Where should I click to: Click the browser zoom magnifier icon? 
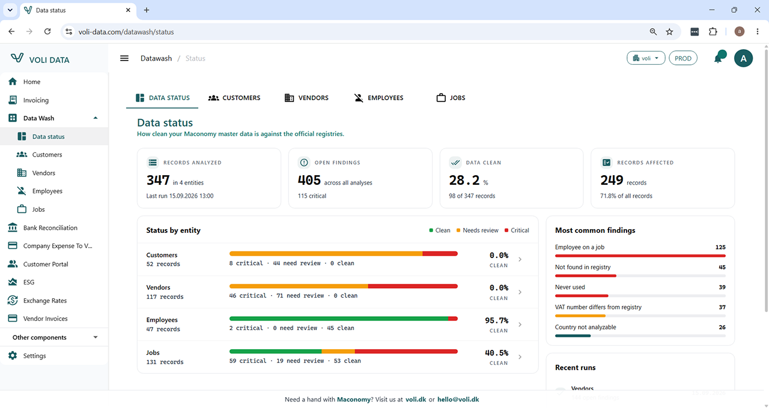tap(653, 32)
